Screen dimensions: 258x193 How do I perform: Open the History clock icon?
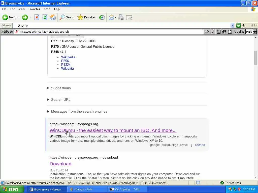(102, 17)
